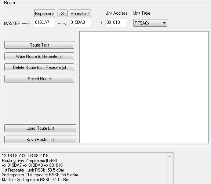Click the Select Route button

point(39,79)
